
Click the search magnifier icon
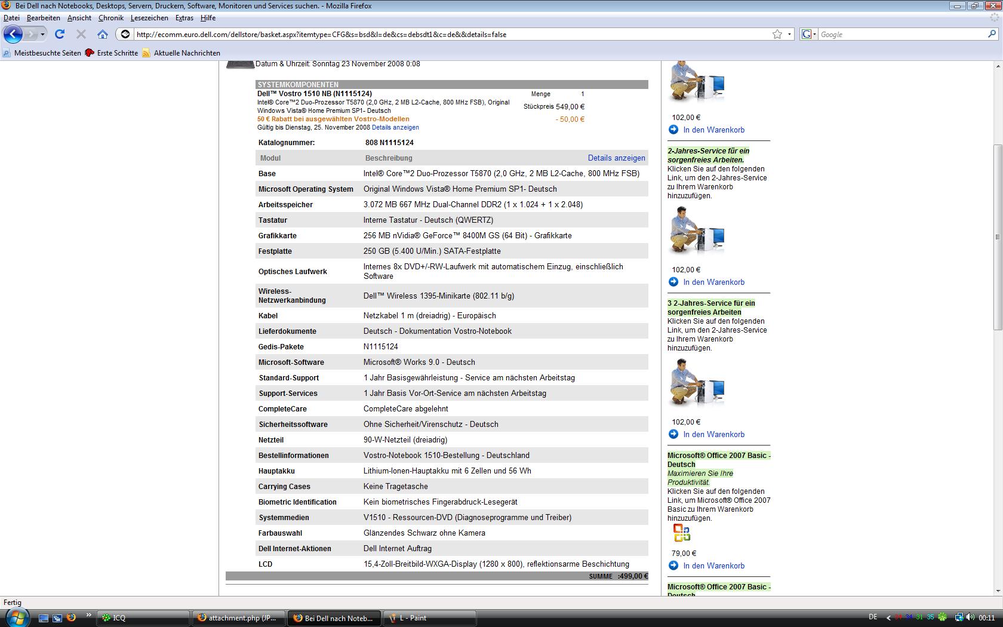tap(992, 34)
